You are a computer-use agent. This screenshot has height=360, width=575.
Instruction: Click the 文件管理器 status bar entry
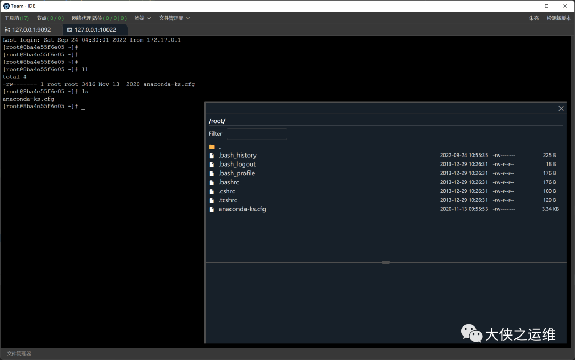point(19,354)
